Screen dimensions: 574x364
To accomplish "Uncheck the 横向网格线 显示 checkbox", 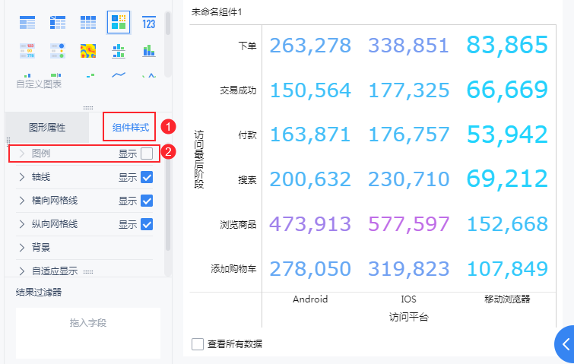I will tap(147, 201).
